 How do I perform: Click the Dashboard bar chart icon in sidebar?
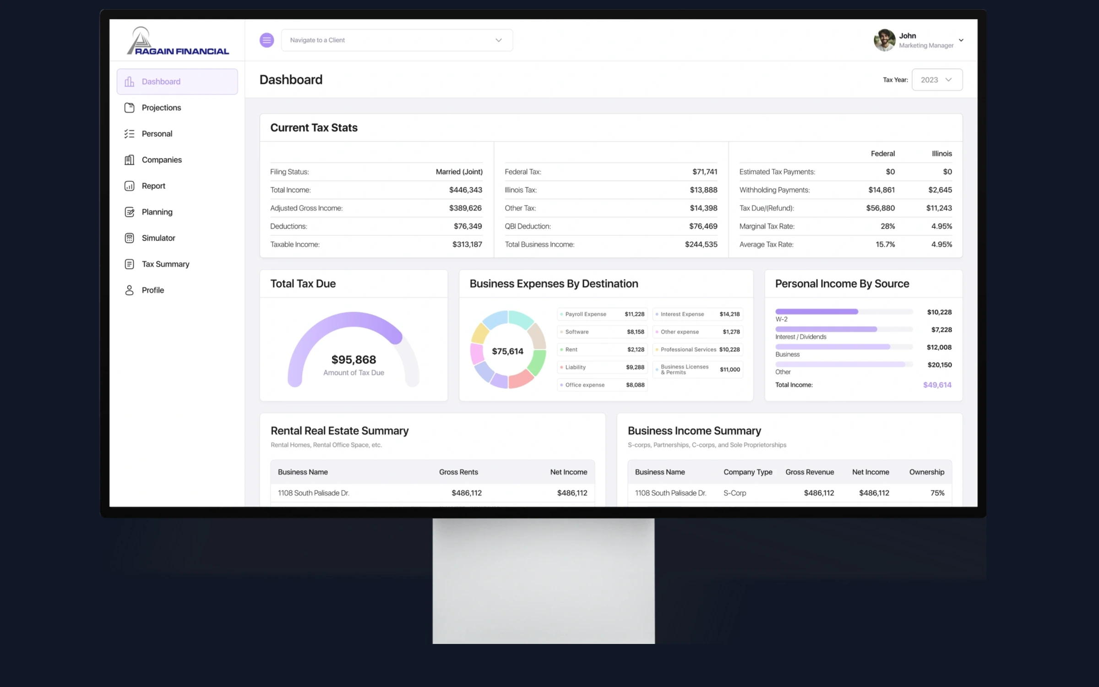click(130, 82)
